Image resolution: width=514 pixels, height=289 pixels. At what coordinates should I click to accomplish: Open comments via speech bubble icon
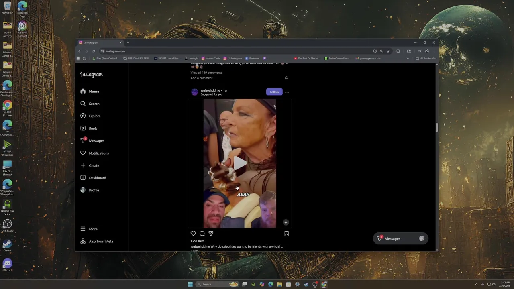tap(202, 234)
